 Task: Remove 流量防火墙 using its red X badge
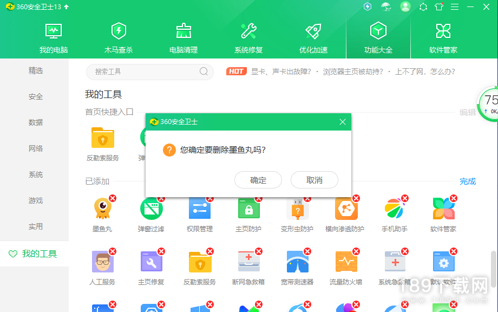(x=356, y=251)
